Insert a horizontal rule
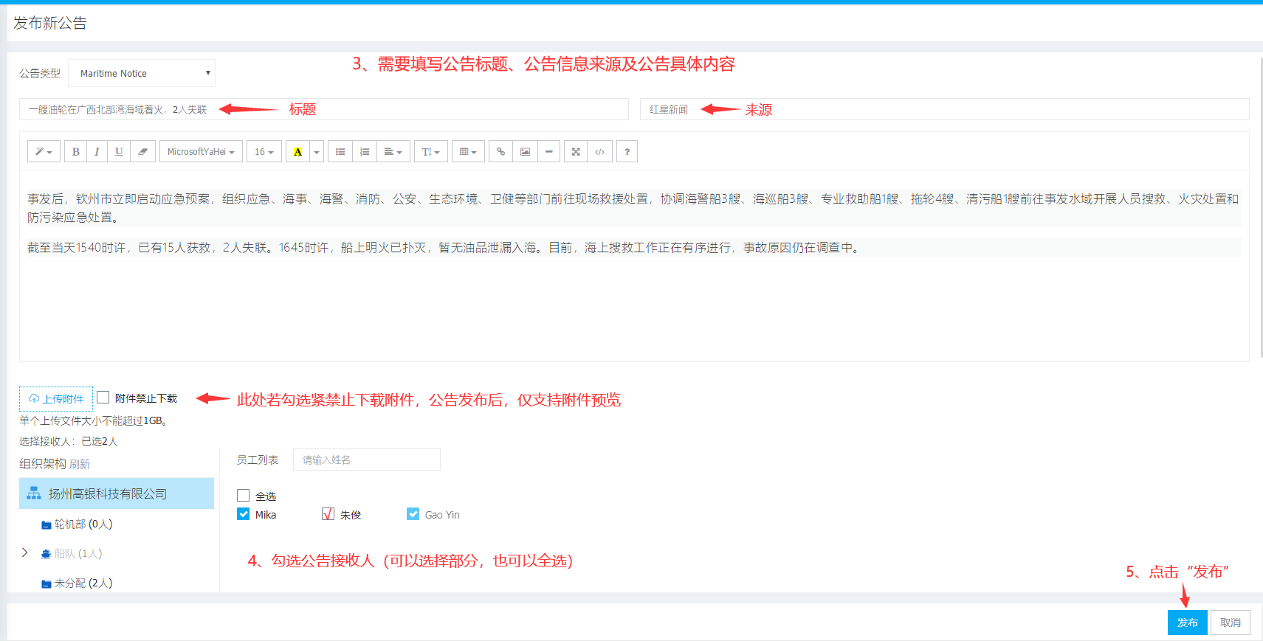 [548, 151]
